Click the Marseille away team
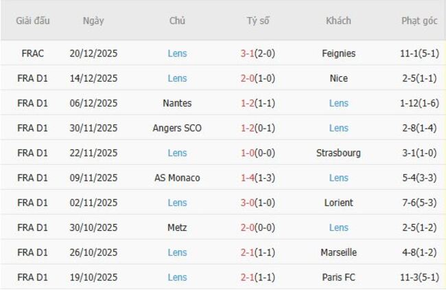 pyautogui.click(x=338, y=252)
